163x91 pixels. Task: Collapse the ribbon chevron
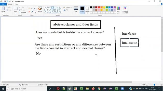[x=159, y=4]
